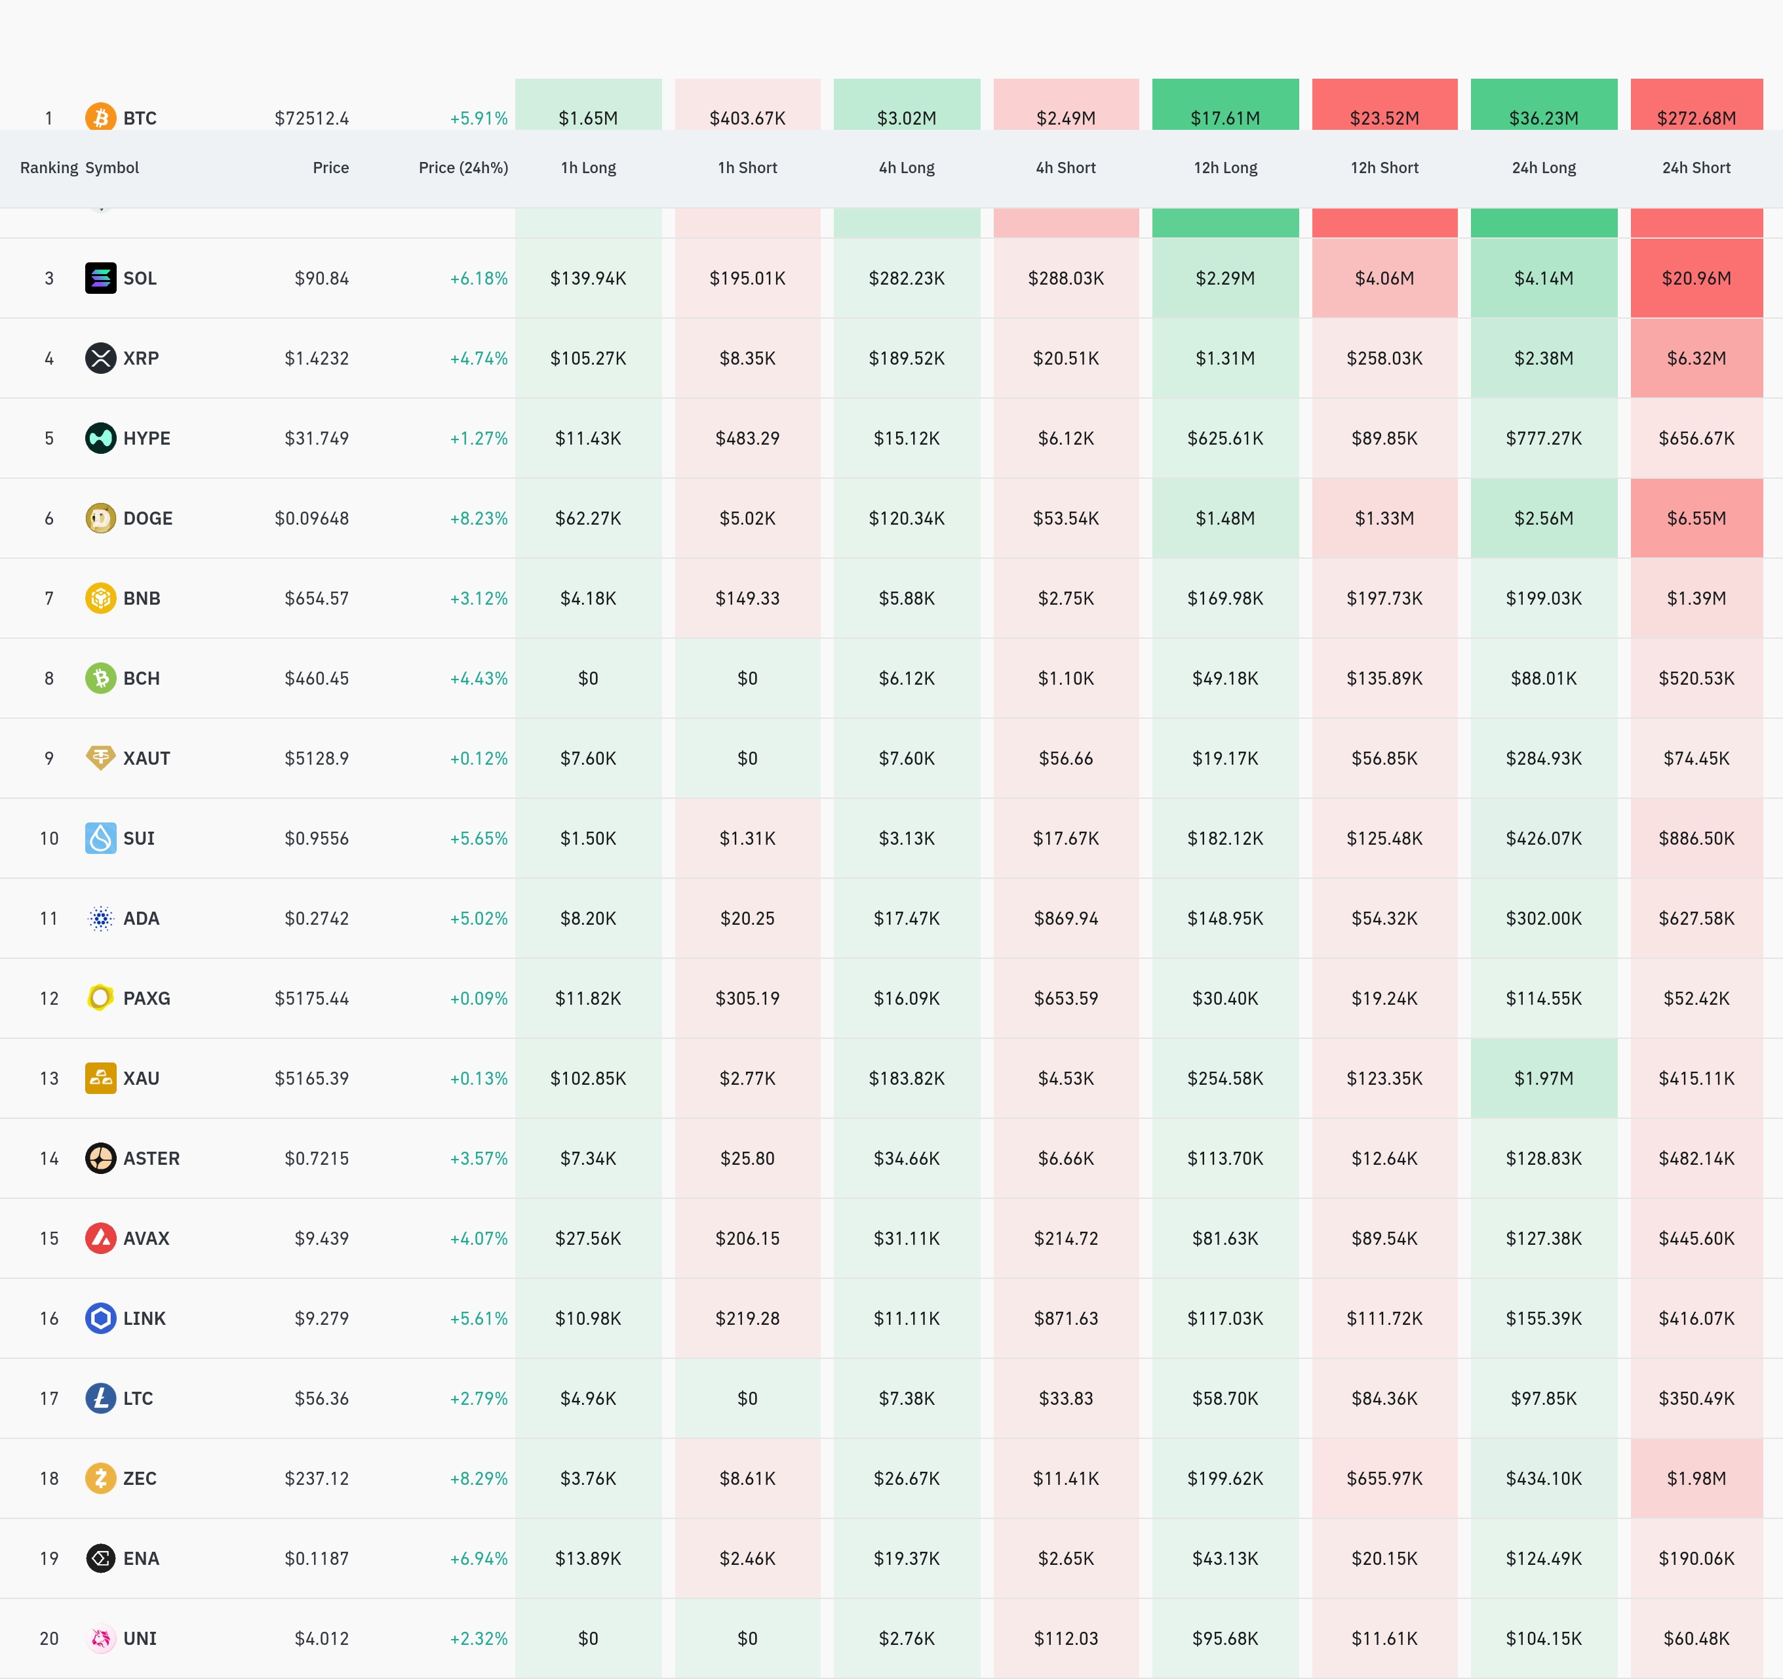Click the Chainlink LINK hexagon icon
The image size is (1783, 1679).
click(100, 1318)
